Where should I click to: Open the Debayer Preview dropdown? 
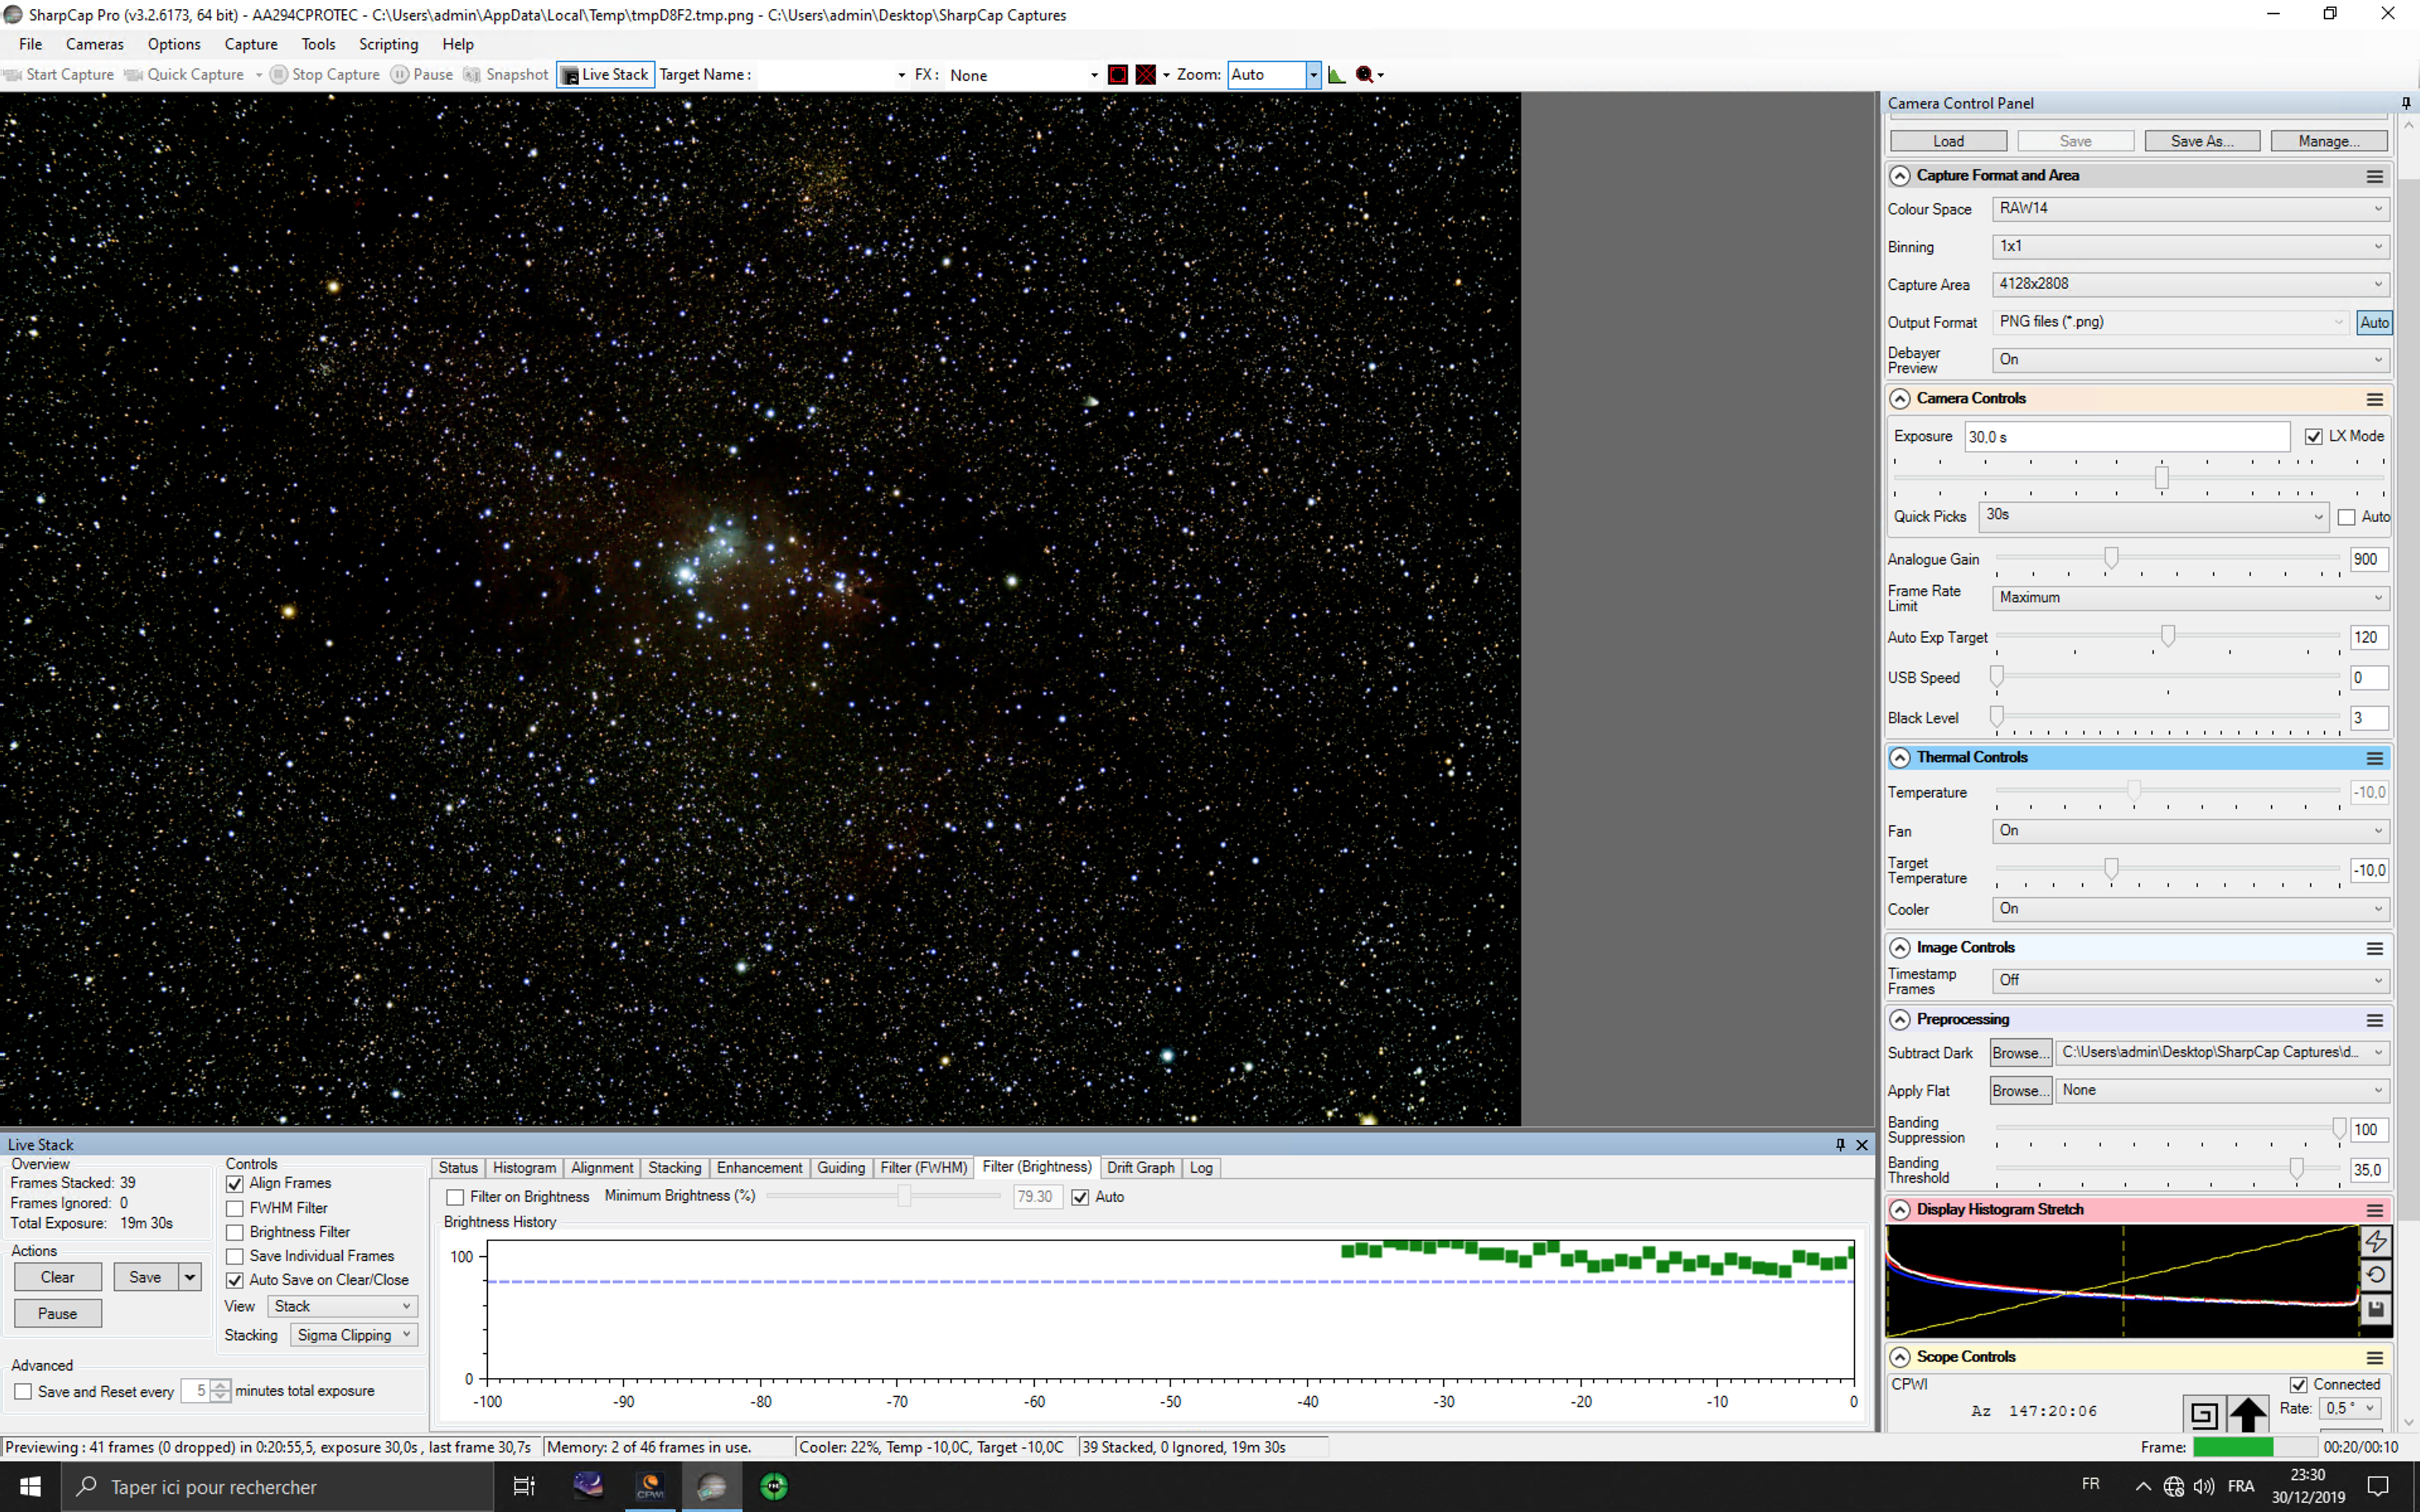tap(2190, 360)
